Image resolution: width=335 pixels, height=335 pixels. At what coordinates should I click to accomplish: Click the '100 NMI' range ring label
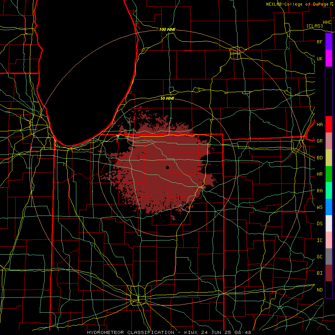click(167, 29)
